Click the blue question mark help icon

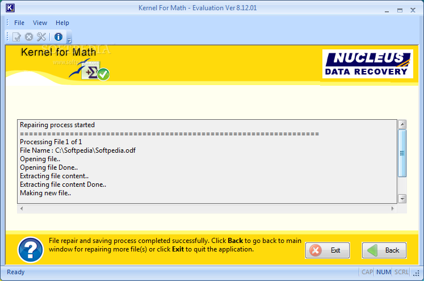[x=31, y=250]
